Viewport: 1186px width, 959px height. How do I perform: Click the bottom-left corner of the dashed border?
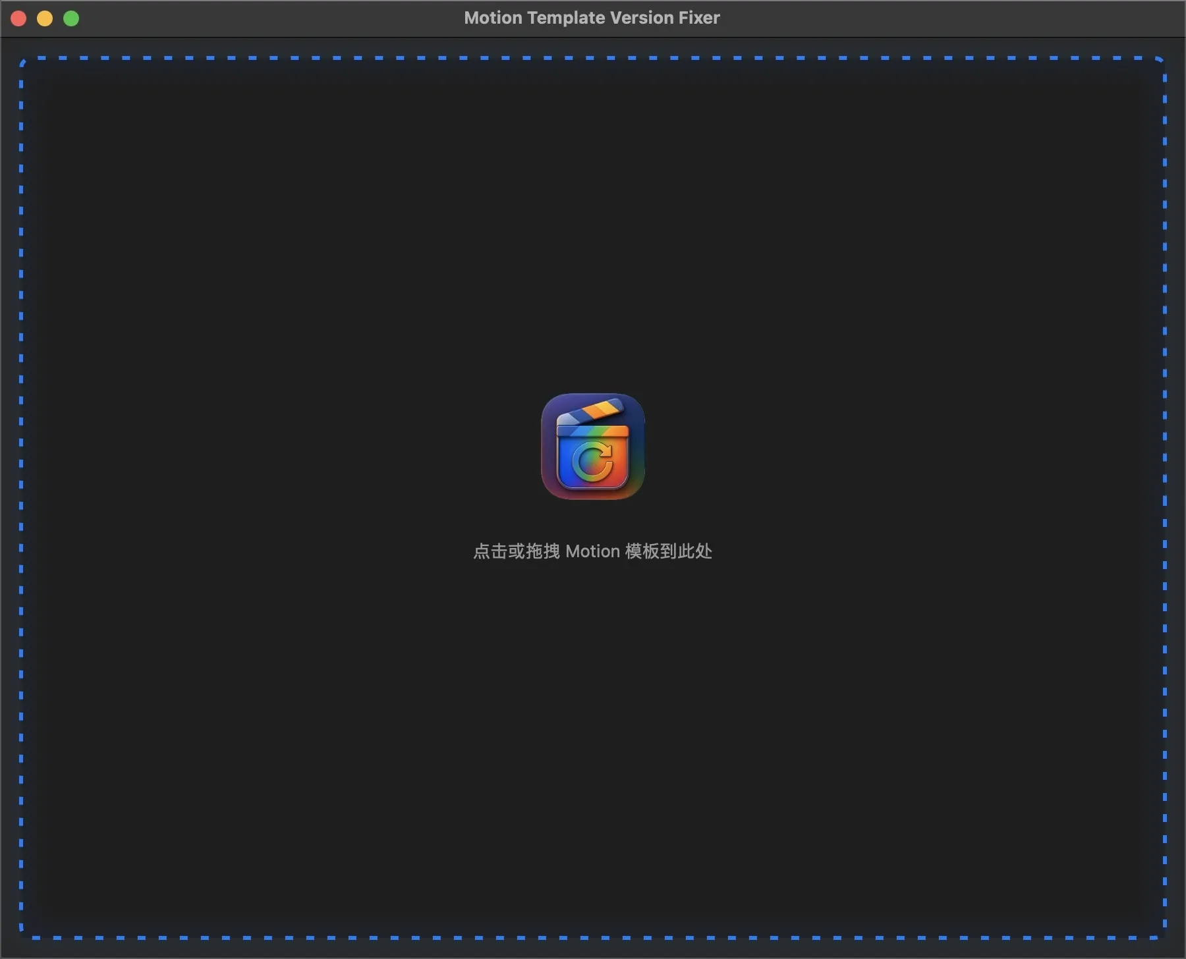(x=23, y=935)
